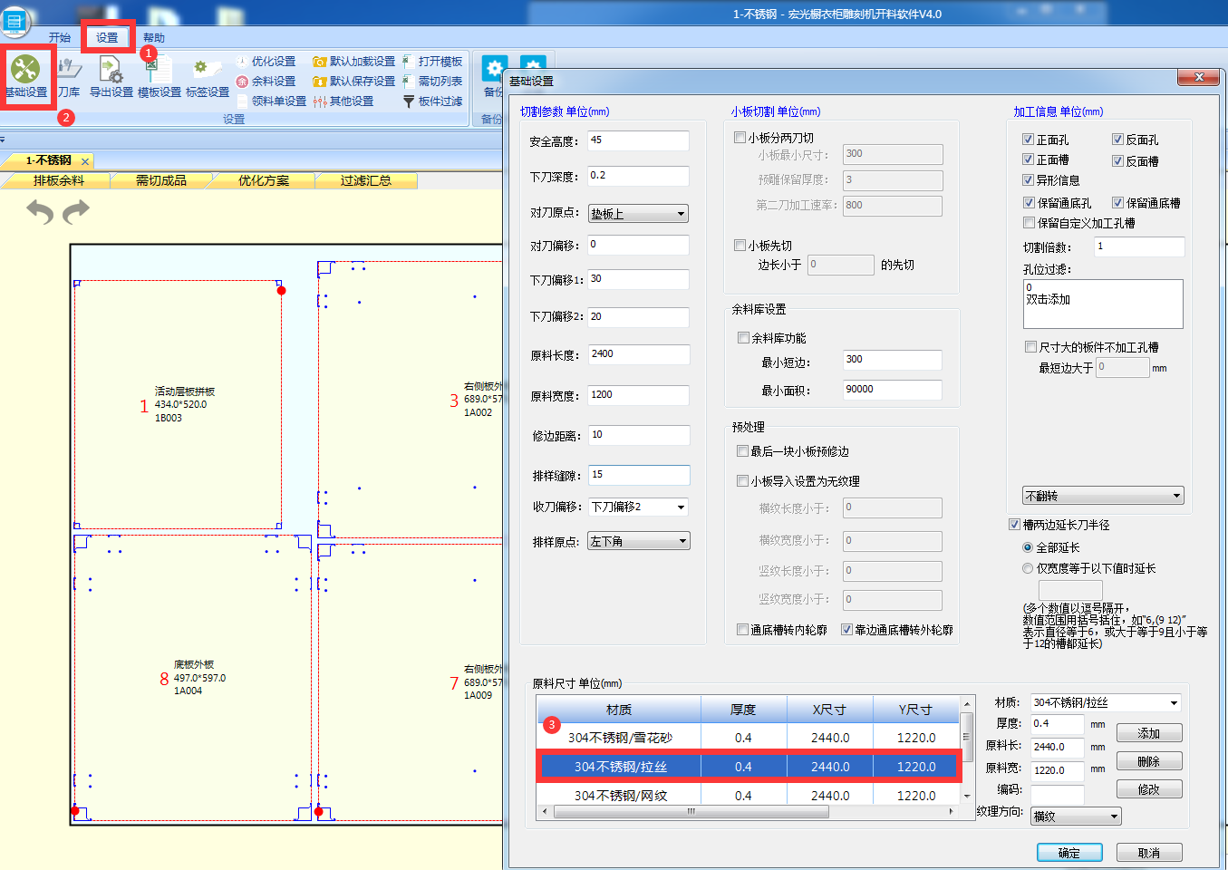Click the redo arrow in canvas
The image size is (1228, 870).
76,211
